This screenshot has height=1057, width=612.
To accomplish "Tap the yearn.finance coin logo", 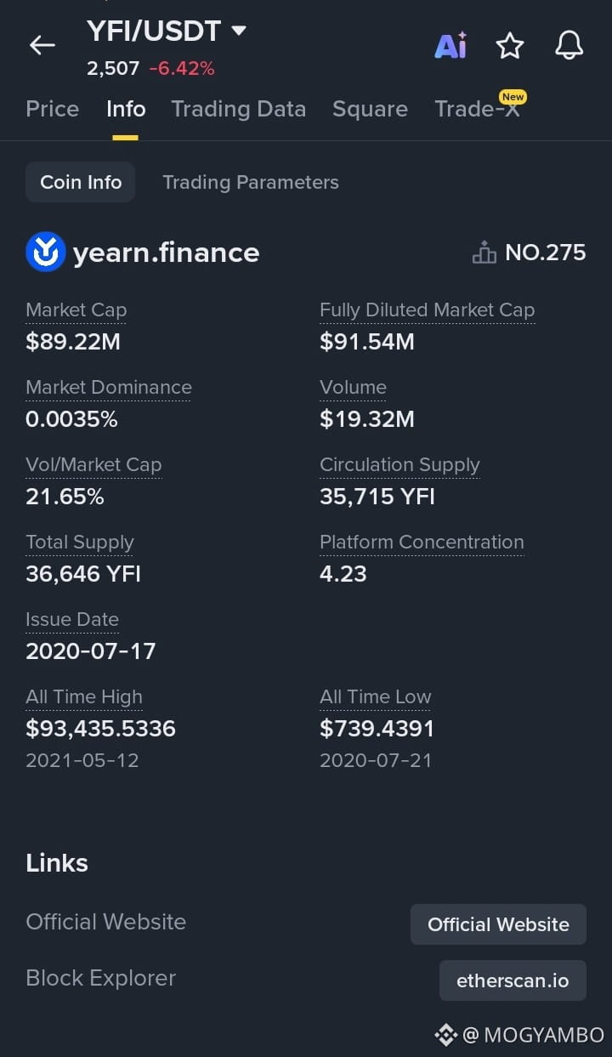I will click(46, 252).
